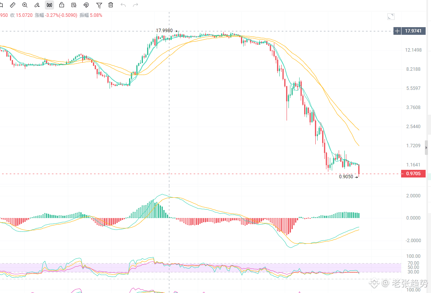Click the 12.1498 price axis label
Viewport: 431px width, 293px height.
pyautogui.click(x=413, y=50)
